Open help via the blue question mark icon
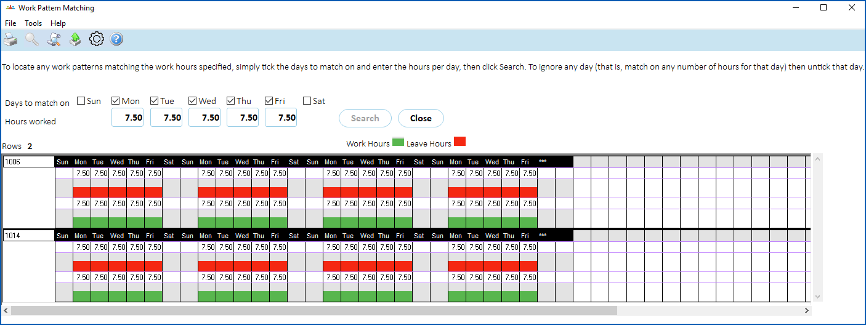The height and width of the screenshot is (325, 866). [x=117, y=39]
